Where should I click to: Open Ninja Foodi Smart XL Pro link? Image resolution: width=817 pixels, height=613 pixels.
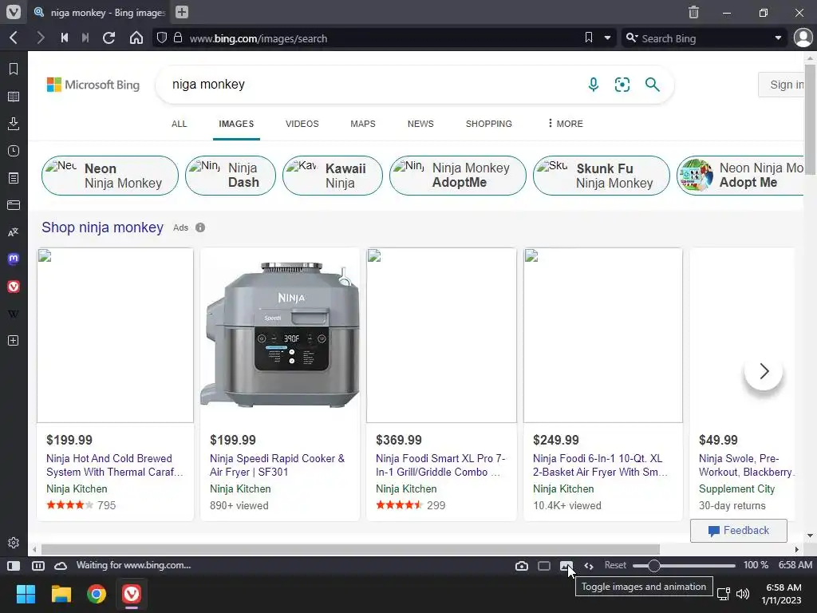click(440, 465)
